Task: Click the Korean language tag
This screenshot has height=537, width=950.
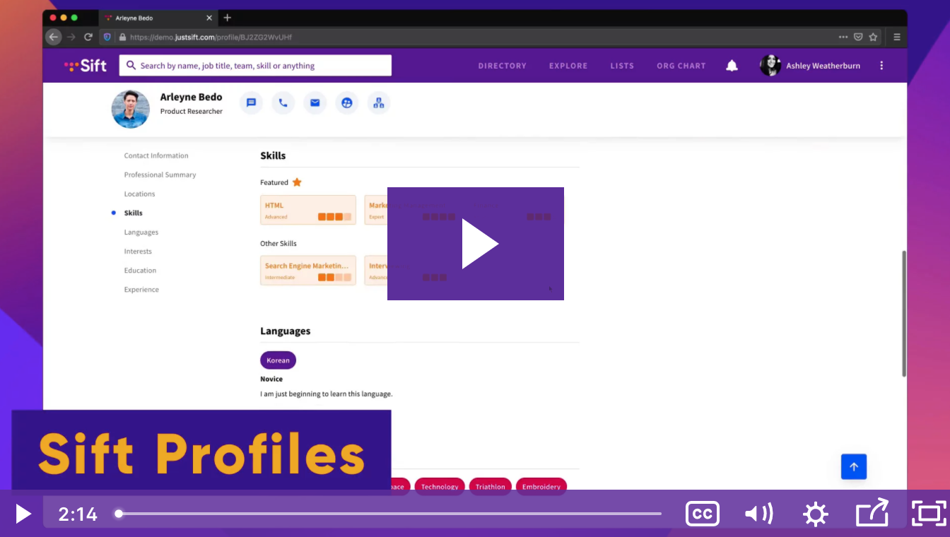Action: click(278, 360)
